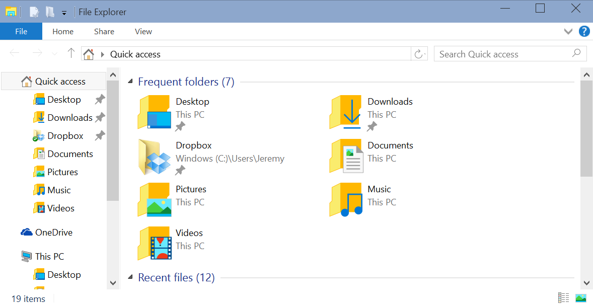Collapse the Frequent folders group

click(x=130, y=82)
